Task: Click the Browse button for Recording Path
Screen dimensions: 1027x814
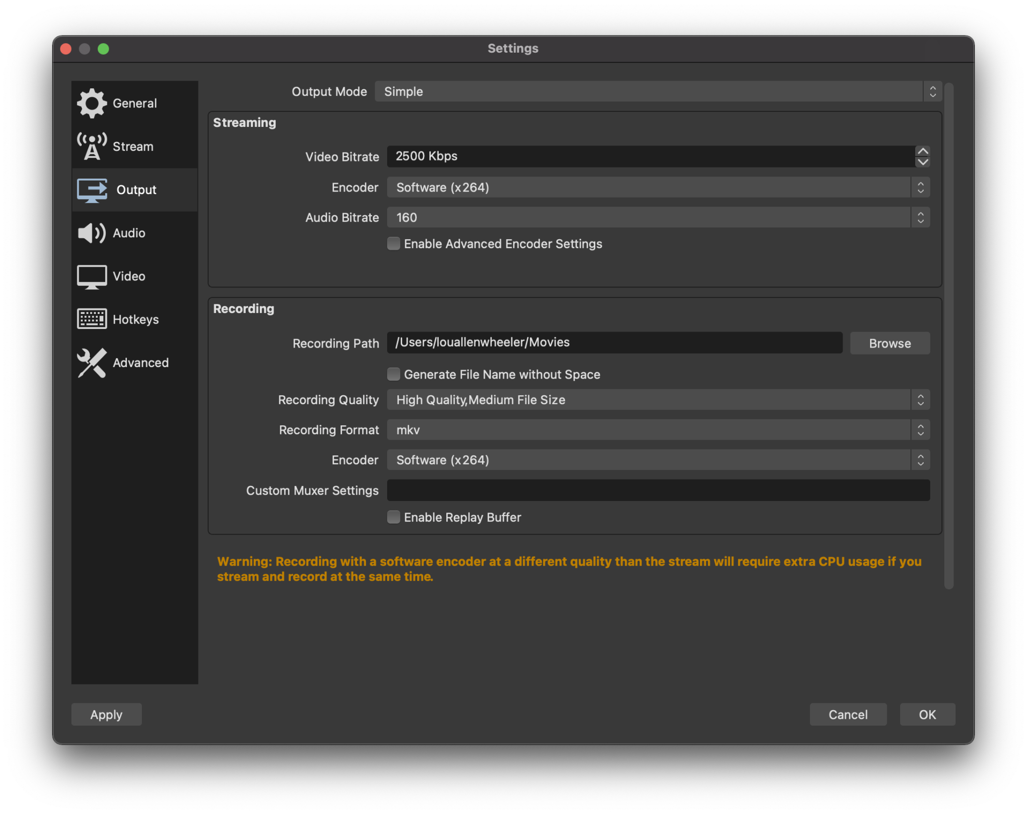Action: [889, 343]
